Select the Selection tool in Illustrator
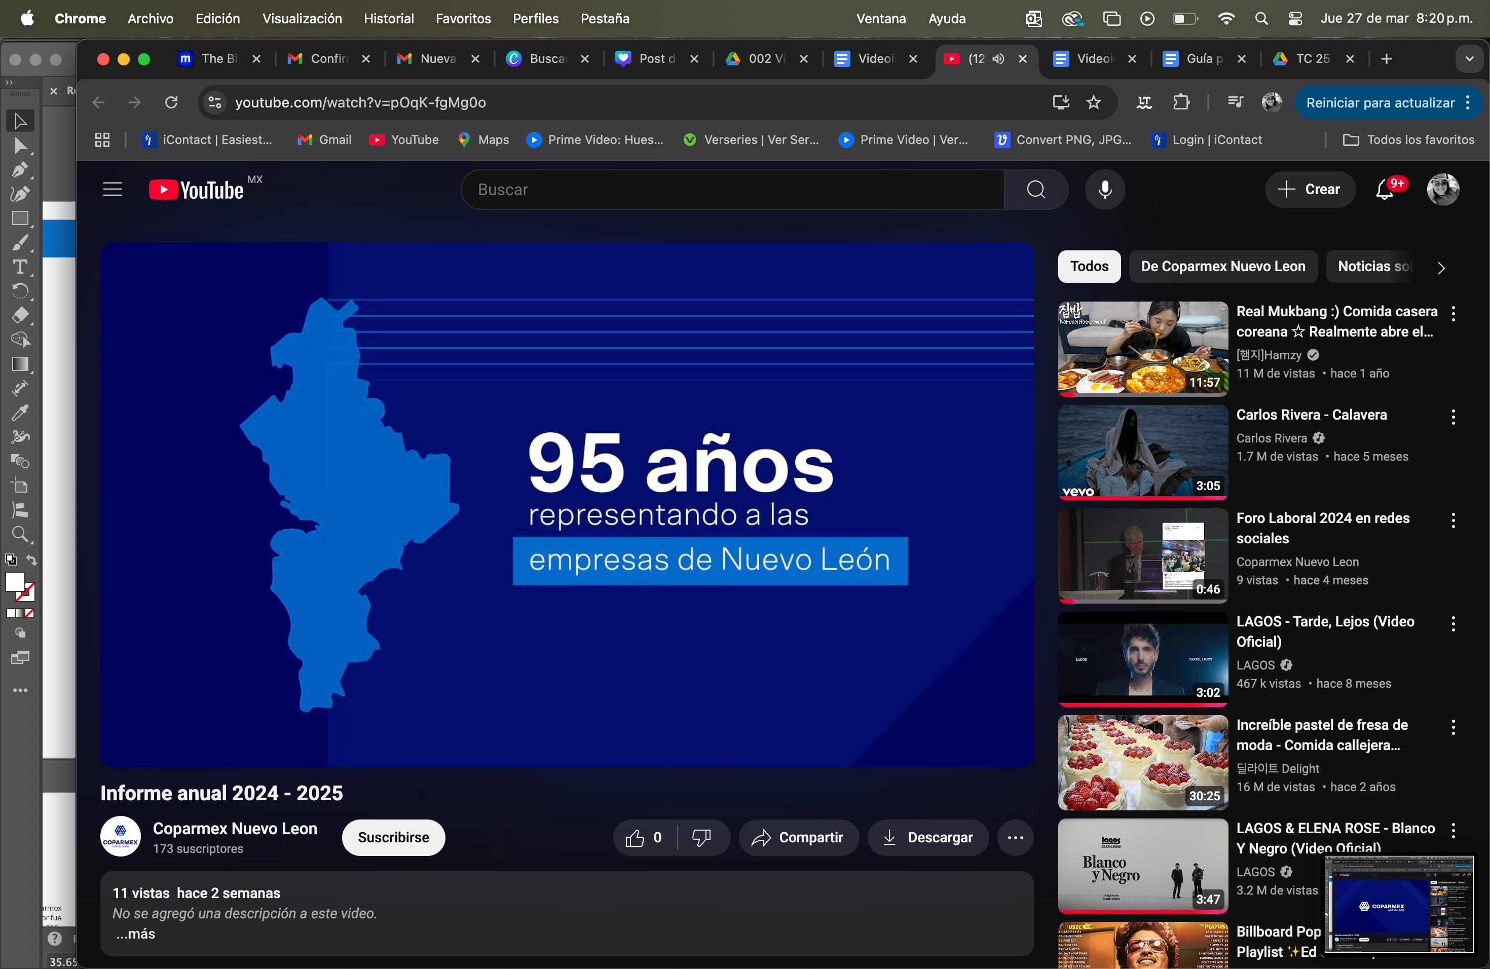 coord(20,121)
